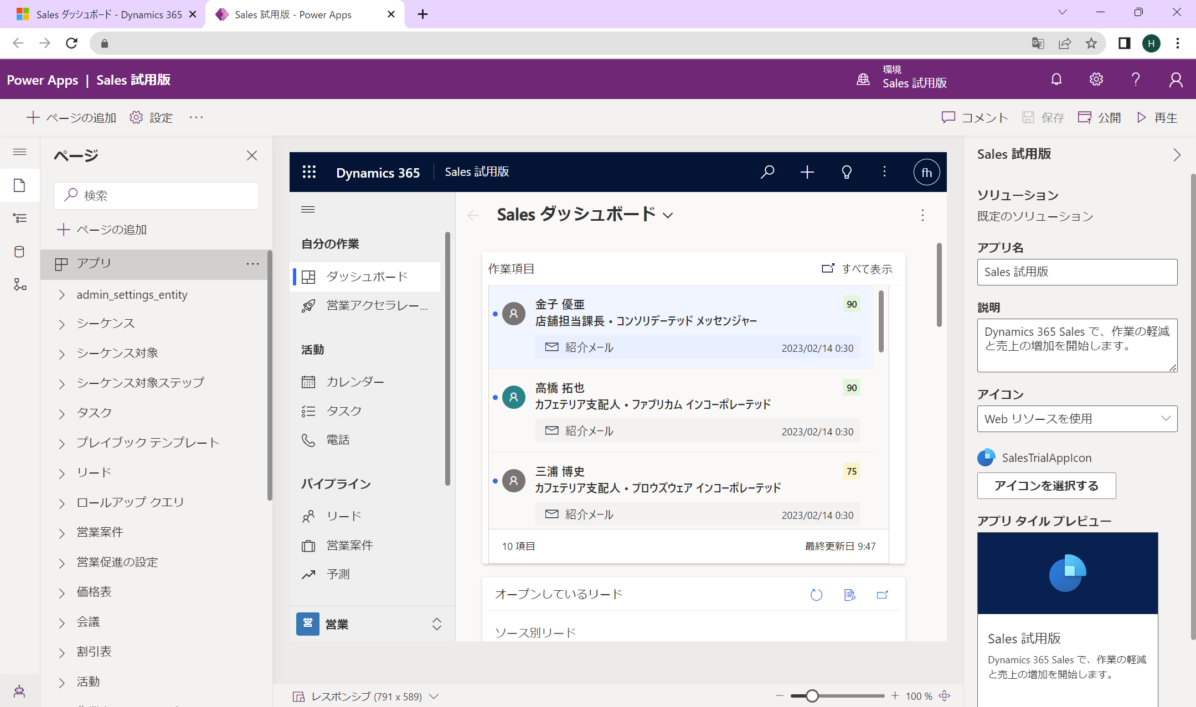Open the Pages icon in left rail
The image size is (1196, 707).
click(x=19, y=185)
